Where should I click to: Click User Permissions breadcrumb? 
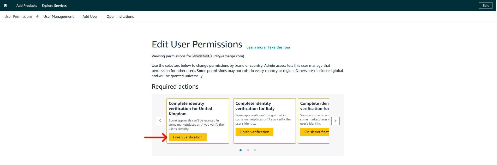(19, 16)
